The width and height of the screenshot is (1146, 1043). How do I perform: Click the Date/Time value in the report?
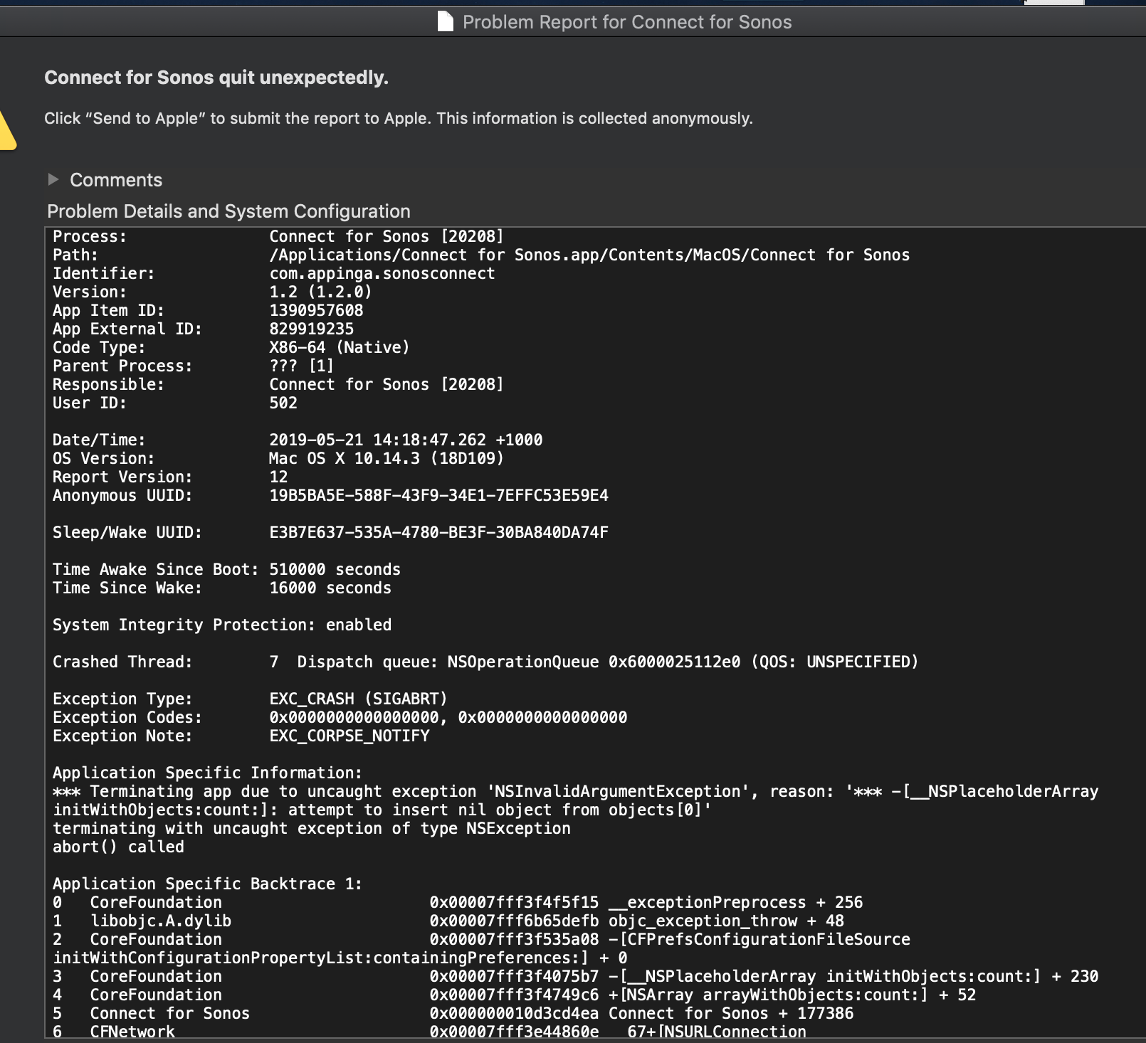(406, 440)
